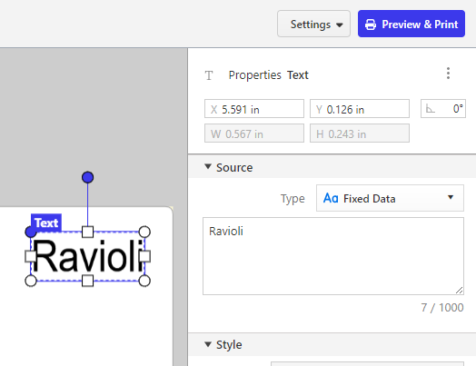Click the top-right corner resize handle
This screenshot has width=476, height=366.
click(x=144, y=232)
